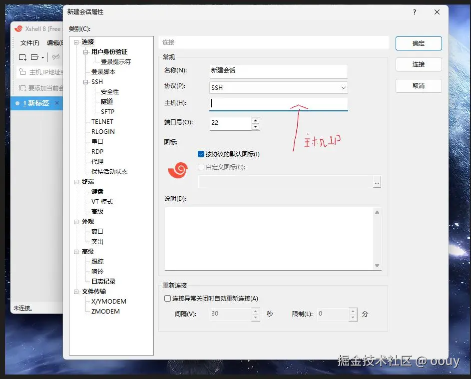Screen dimensions: 471x379
Task: Click the browse ellipsis button for custom icon
Action: (x=377, y=182)
